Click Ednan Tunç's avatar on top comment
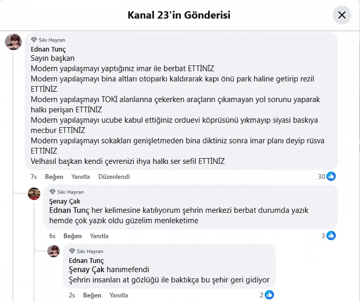Viewport: 360px width, 302px height. (13, 42)
